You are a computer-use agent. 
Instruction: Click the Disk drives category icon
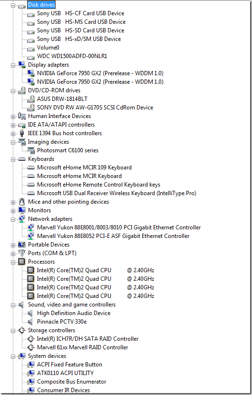[22, 6]
